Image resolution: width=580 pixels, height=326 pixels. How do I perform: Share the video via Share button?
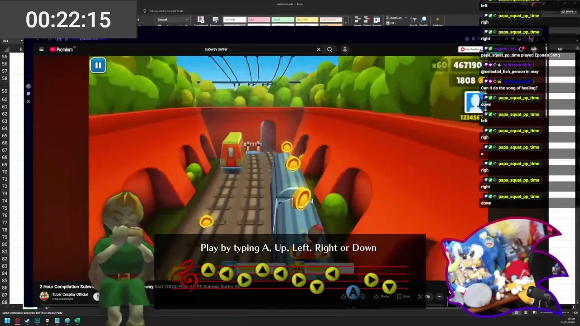[381, 297]
